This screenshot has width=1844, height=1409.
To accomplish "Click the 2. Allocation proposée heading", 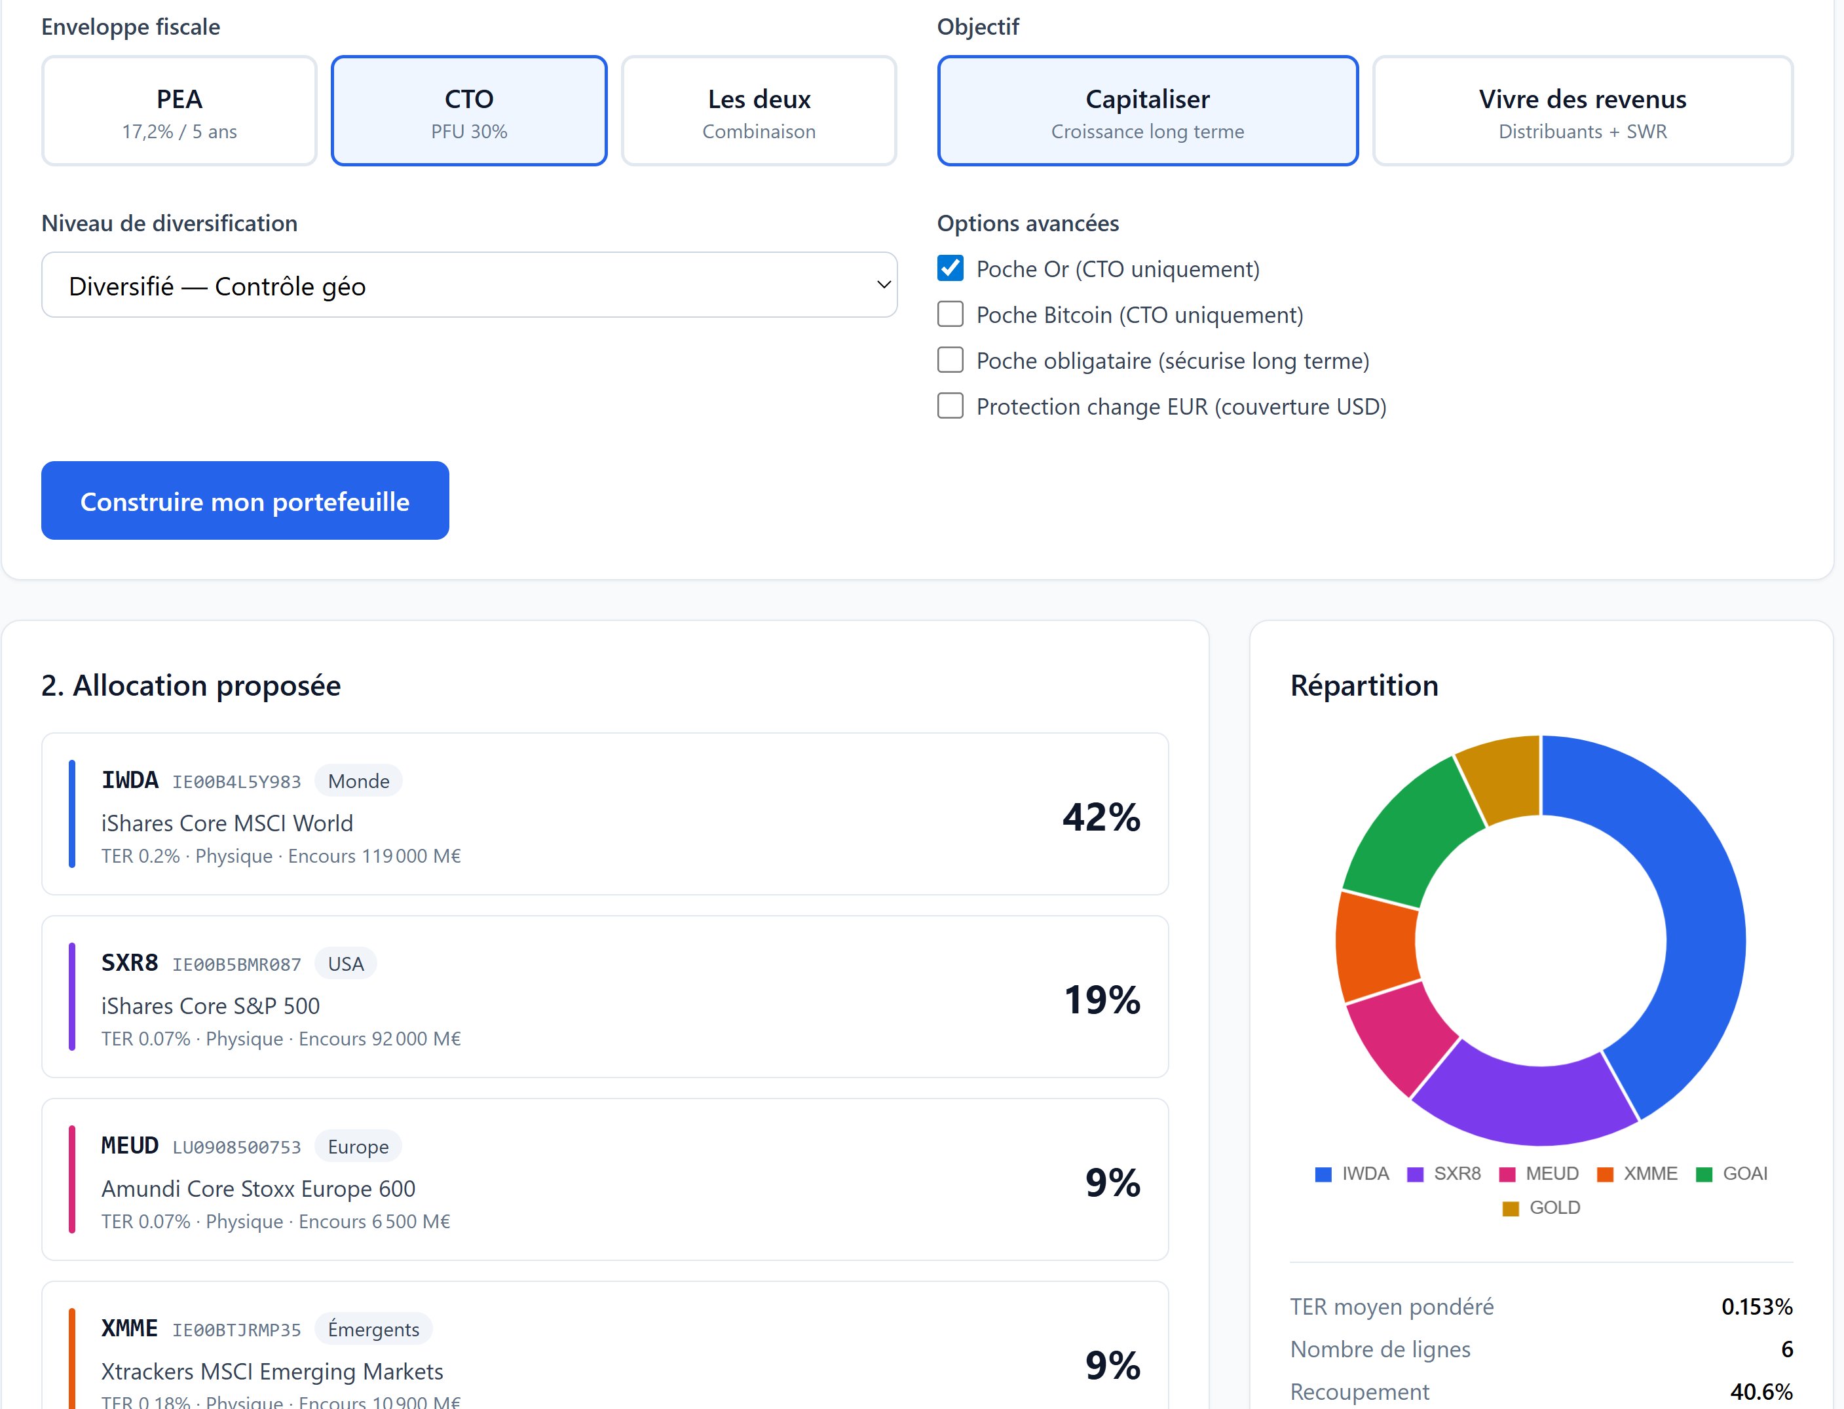I will (191, 685).
